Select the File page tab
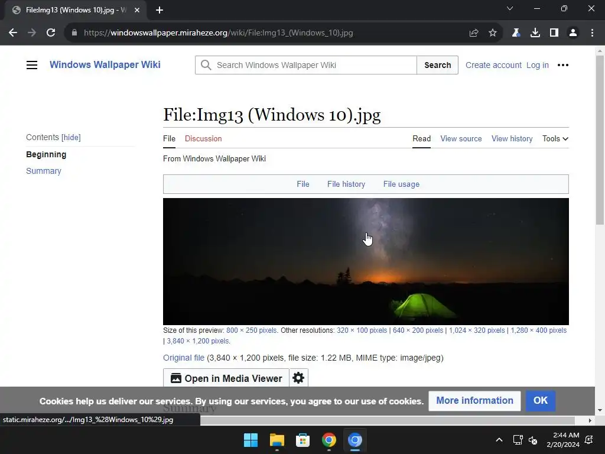Image resolution: width=605 pixels, height=454 pixels. click(x=169, y=138)
